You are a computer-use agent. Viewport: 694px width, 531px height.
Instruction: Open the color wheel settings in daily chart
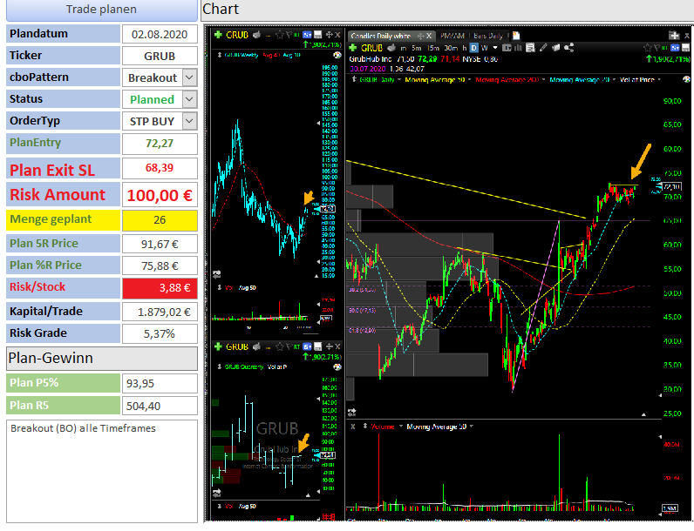[x=686, y=79]
